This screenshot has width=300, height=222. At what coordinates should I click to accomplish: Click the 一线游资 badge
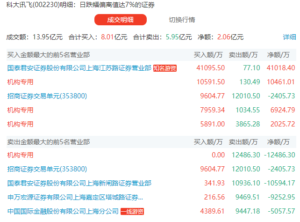click(x=132, y=211)
